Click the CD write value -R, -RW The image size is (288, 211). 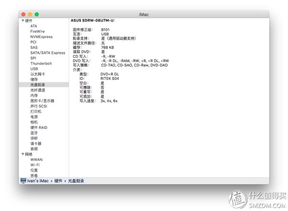[108, 56]
